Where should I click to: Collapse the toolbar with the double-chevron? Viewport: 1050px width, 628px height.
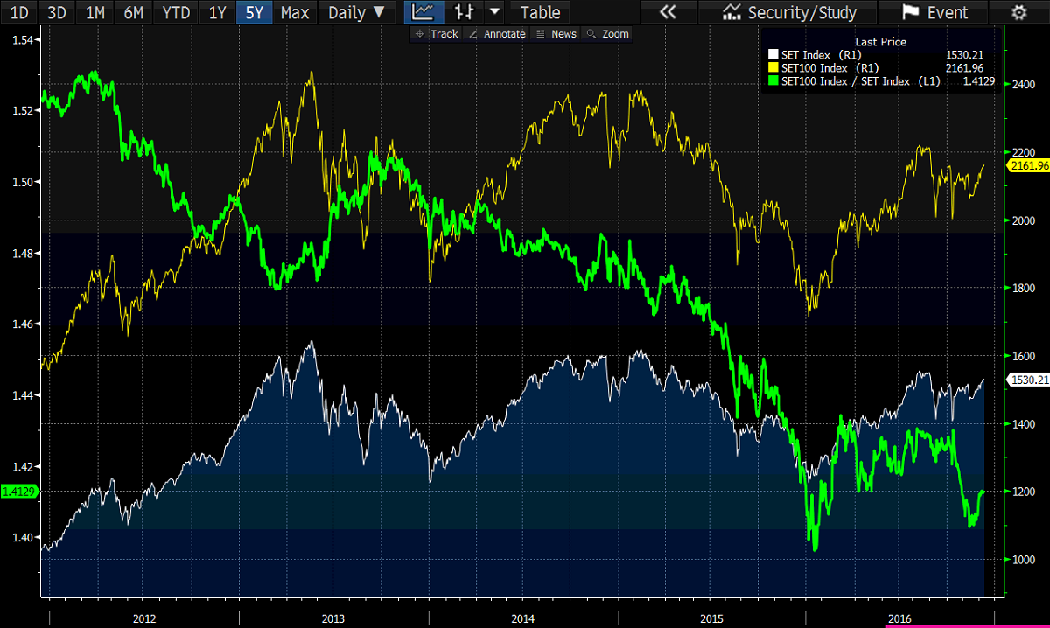point(668,12)
